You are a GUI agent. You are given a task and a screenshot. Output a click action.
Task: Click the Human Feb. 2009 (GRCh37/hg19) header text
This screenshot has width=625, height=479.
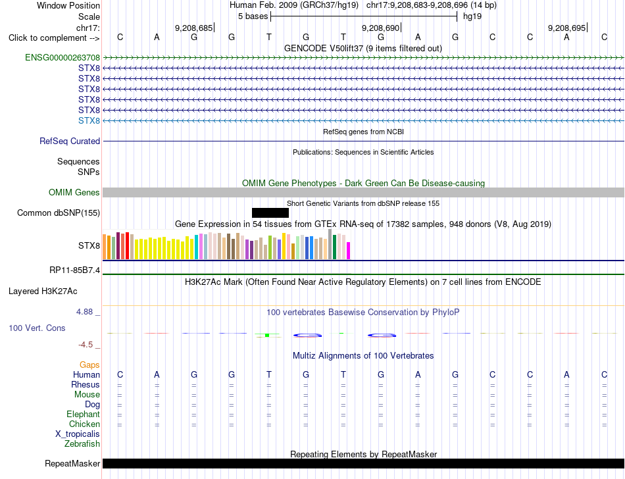point(294,5)
